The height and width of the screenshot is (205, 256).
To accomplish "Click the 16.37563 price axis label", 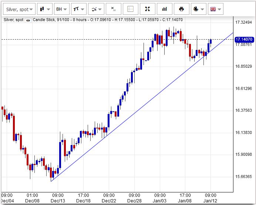I will tap(243, 110).
